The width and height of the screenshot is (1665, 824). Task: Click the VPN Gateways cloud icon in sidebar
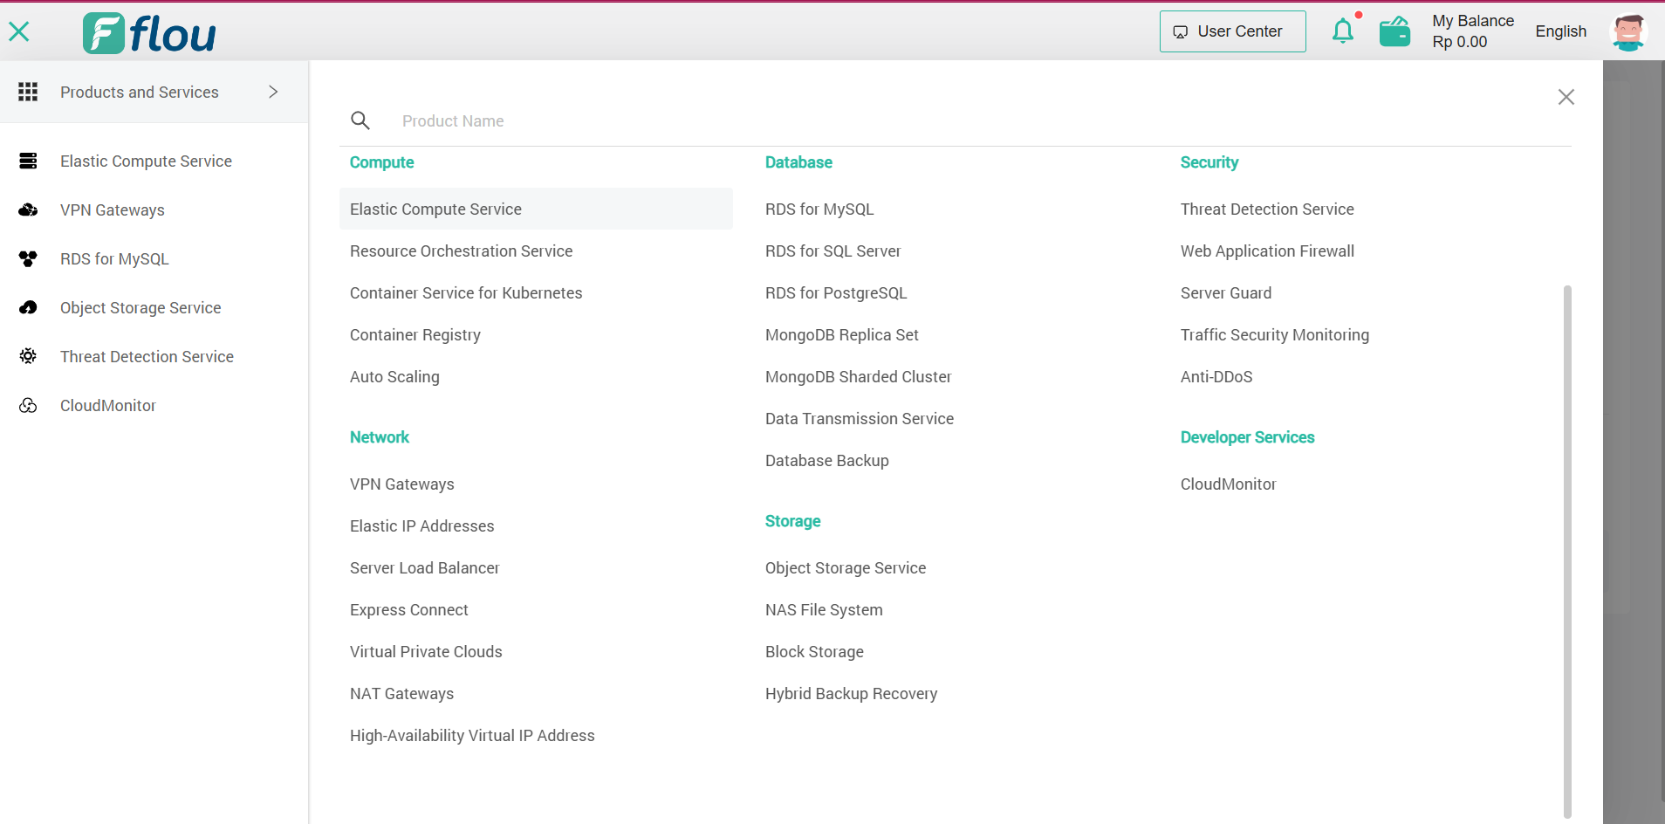28,210
